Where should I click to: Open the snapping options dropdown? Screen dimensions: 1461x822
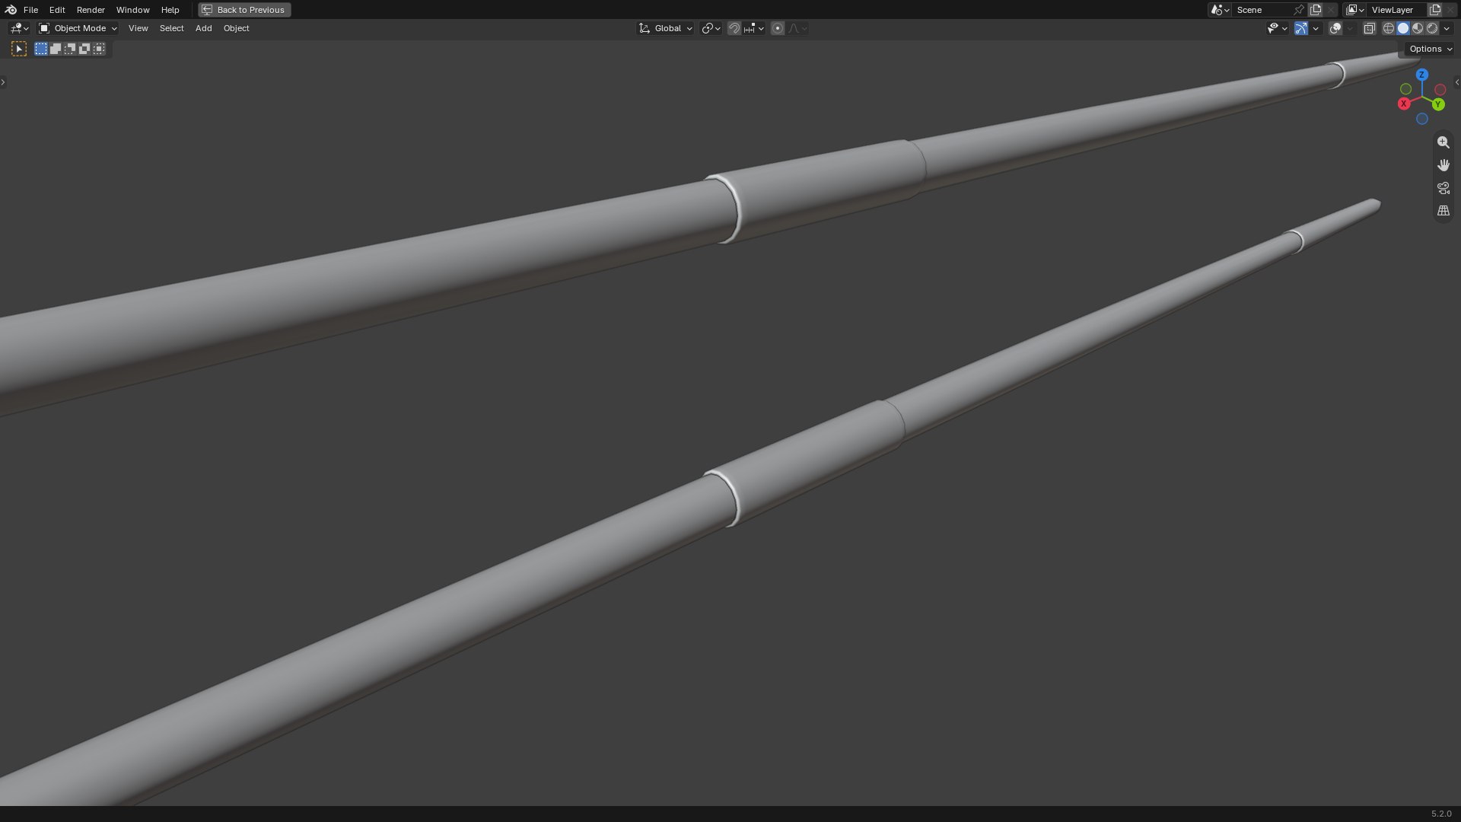754,28
